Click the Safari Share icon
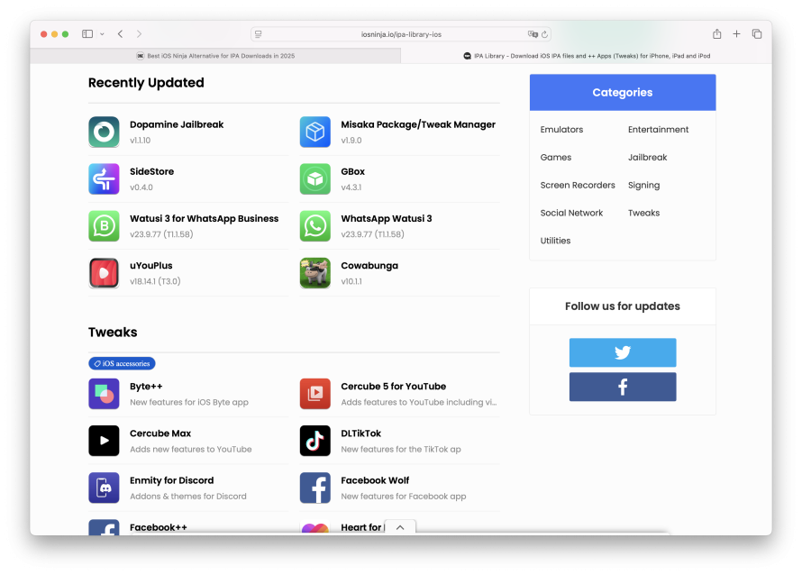This screenshot has height=575, width=802. (717, 33)
